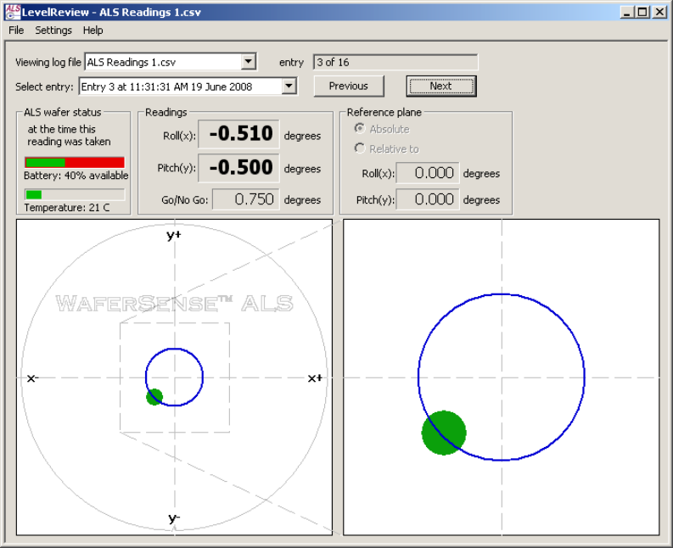The width and height of the screenshot is (673, 548).
Task: Click the '3 of 16' entry field
Action: (395, 62)
